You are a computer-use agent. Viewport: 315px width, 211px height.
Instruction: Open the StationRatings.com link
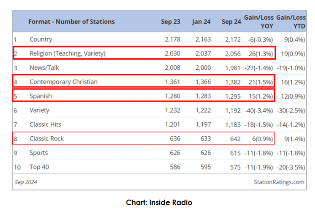(x=278, y=182)
